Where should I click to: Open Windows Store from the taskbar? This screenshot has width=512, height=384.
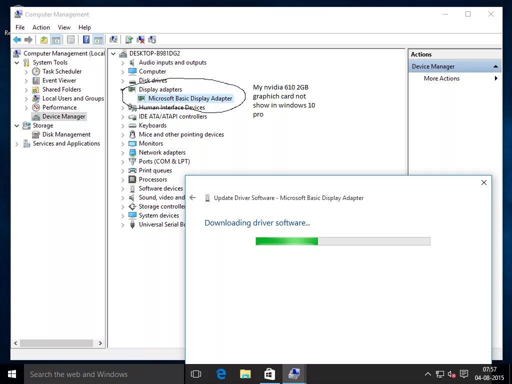(x=269, y=374)
